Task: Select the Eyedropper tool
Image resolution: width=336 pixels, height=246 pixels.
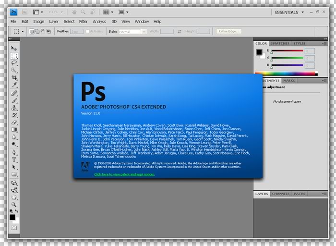Action: [14, 85]
